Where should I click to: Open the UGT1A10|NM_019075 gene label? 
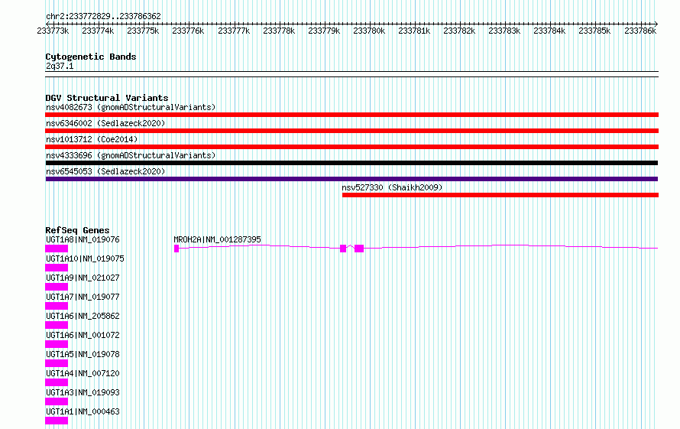[x=85, y=258]
